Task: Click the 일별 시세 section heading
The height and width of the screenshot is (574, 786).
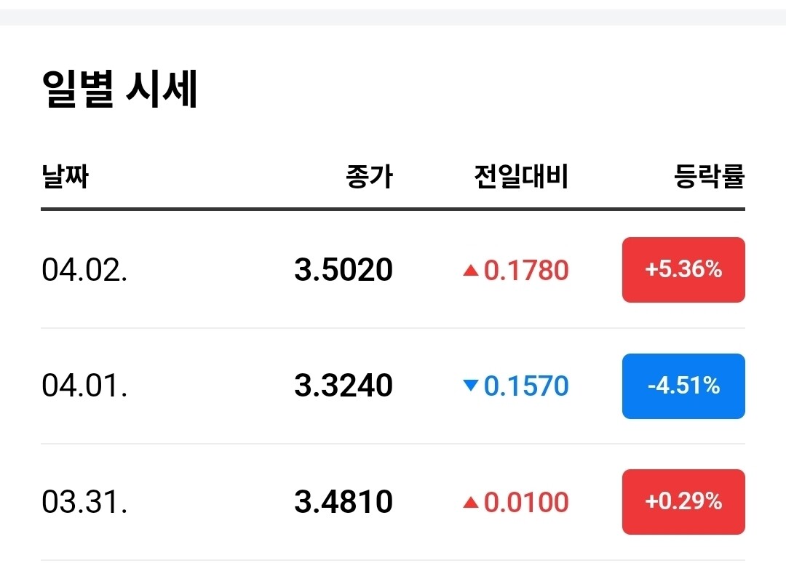Action: pos(120,90)
